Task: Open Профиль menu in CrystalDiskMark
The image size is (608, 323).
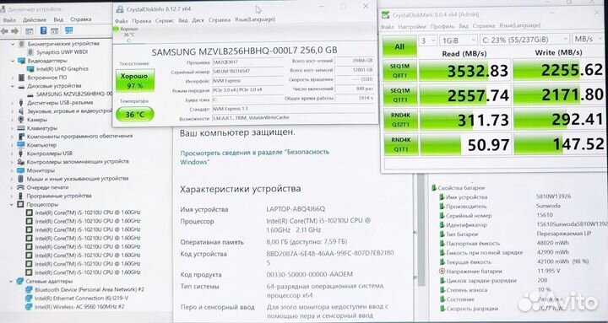Action: (x=442, y=26)
